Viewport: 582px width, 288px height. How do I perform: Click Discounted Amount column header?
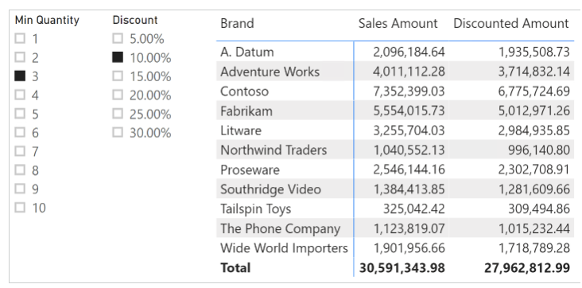click(511, 23)
